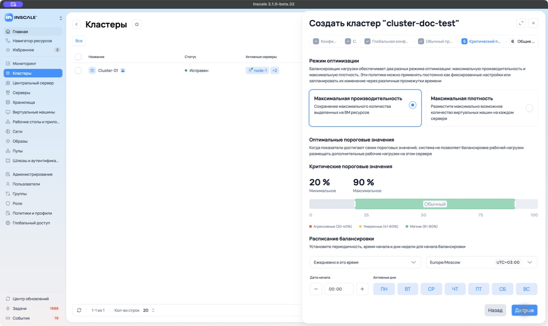Toggle ВС active day
Image resolution: width=548 pixels, height=326 pixels.
(x=527, y=289)
